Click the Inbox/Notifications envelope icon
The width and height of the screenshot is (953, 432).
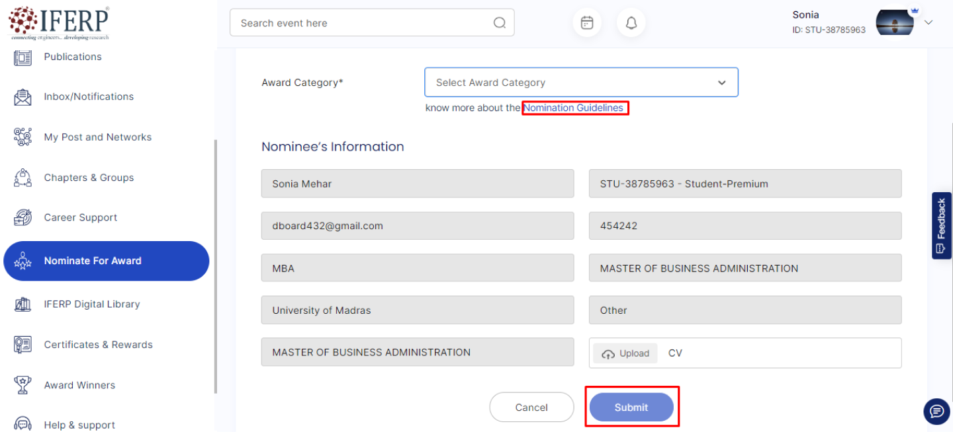point(23,97)
